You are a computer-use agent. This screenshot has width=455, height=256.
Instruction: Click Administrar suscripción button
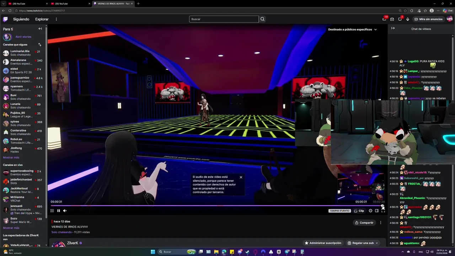click(x=323, y=243)
